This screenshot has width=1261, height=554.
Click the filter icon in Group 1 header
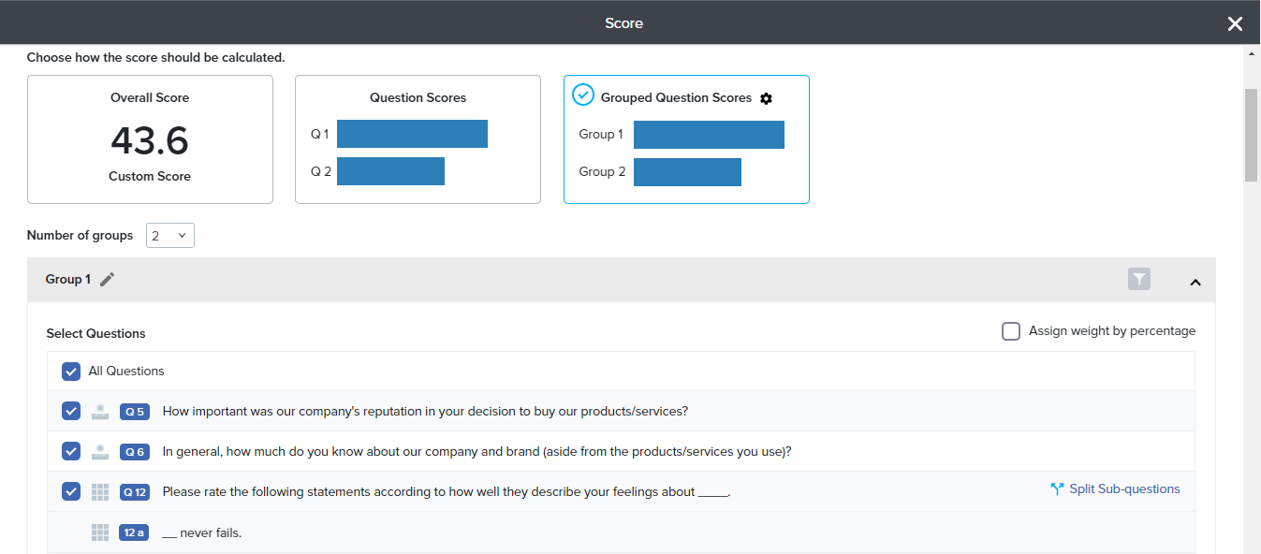point(1138,279)
